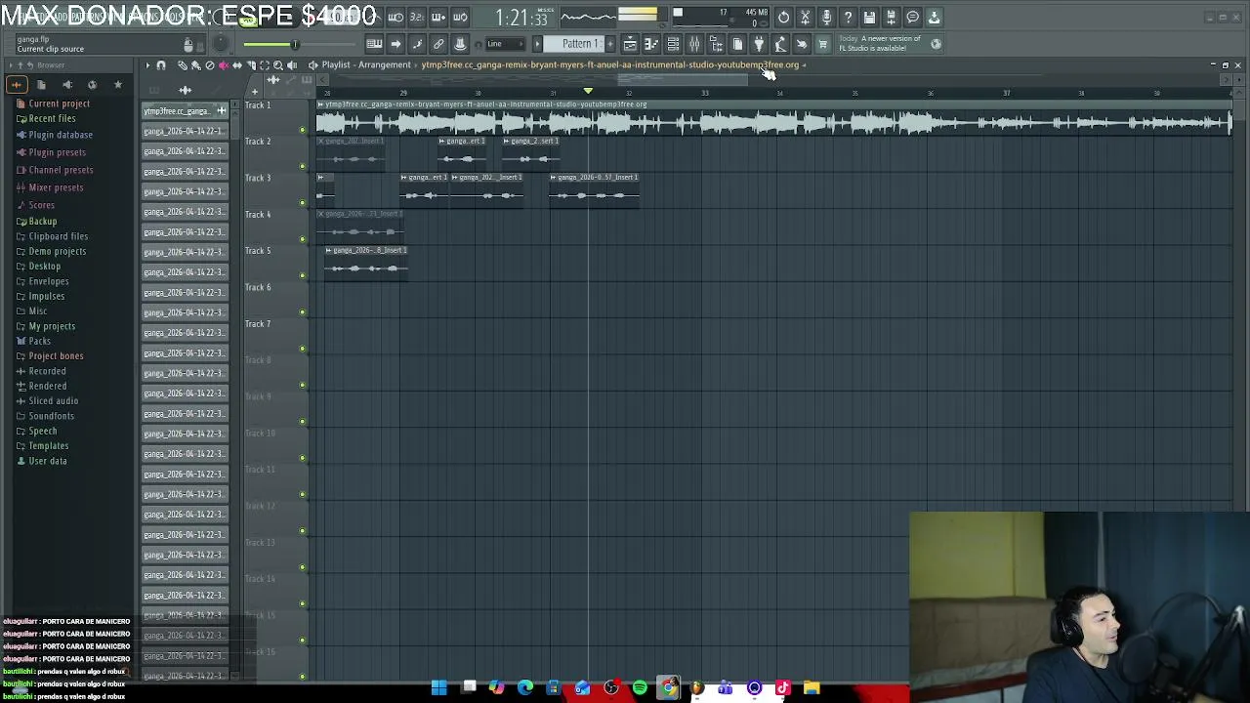Open Channel presets in browser
Viewport: 1250px width, 703px height.
point(61,170)
